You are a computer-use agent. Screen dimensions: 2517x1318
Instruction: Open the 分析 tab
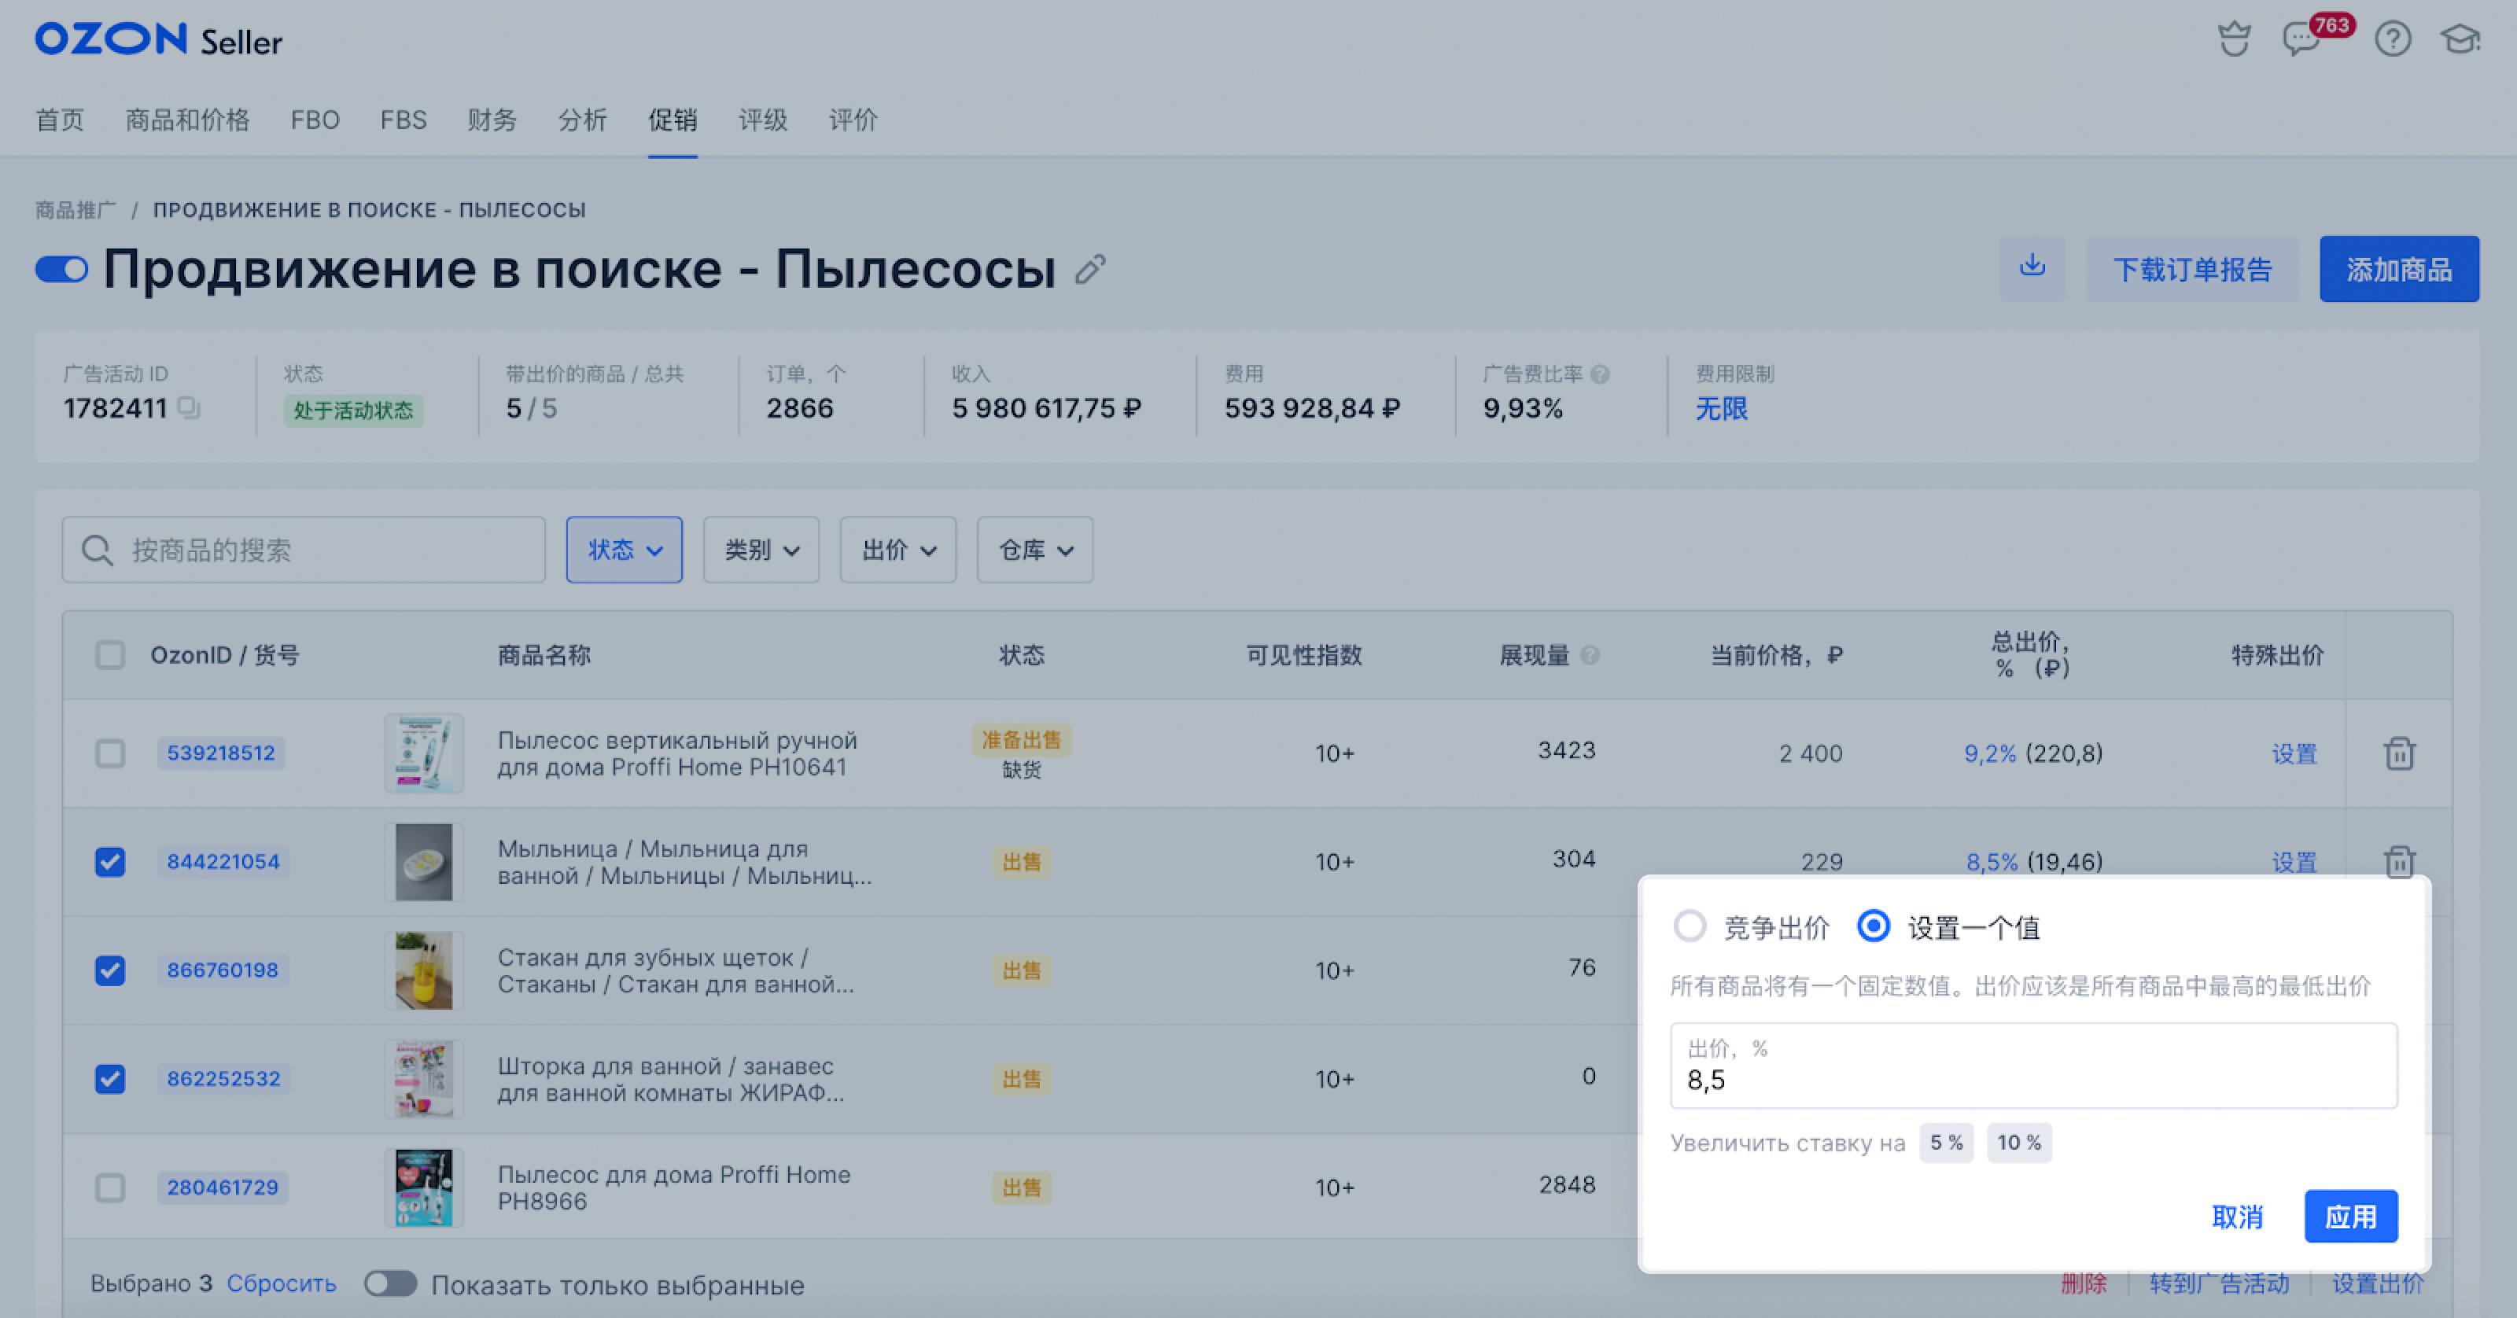pos(582,120)
